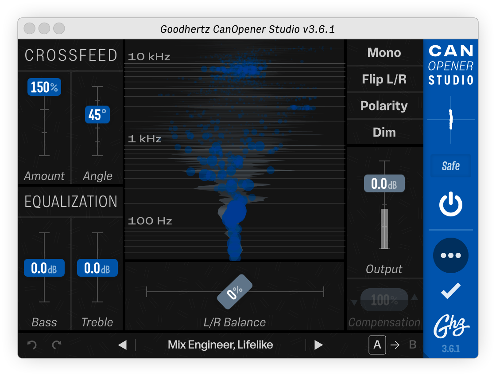The image size is (496, 376).
Task: Click the Compensation label
Action: 384,322
